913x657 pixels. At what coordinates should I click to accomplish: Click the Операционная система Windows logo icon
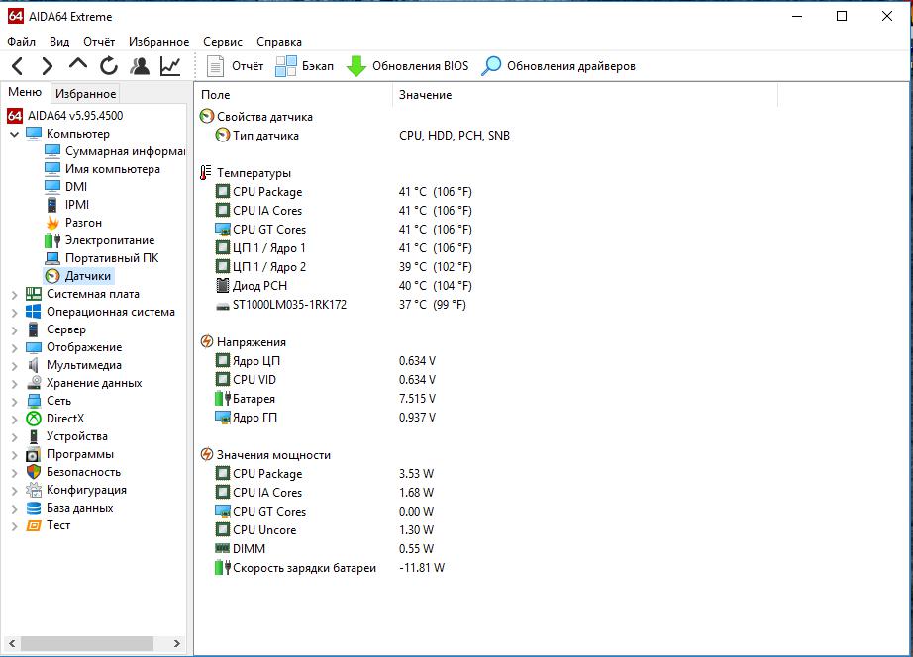[x=34, y=312]
